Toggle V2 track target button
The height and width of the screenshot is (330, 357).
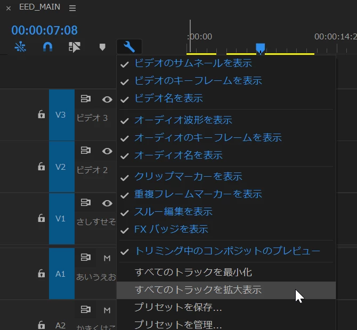tap(61, 167)
